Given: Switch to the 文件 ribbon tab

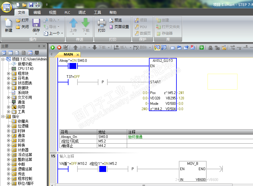Looking at the screenshot, I should coord(22,13).
